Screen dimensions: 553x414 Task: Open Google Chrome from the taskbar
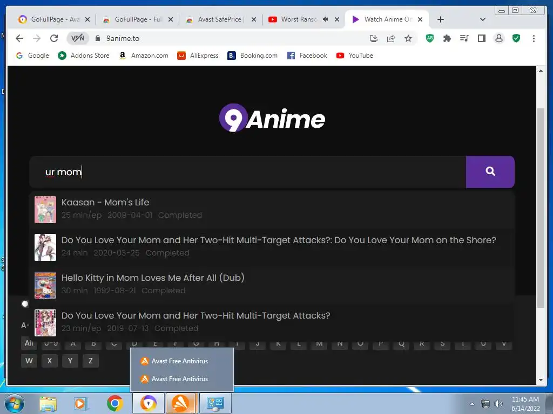point(114,403)
